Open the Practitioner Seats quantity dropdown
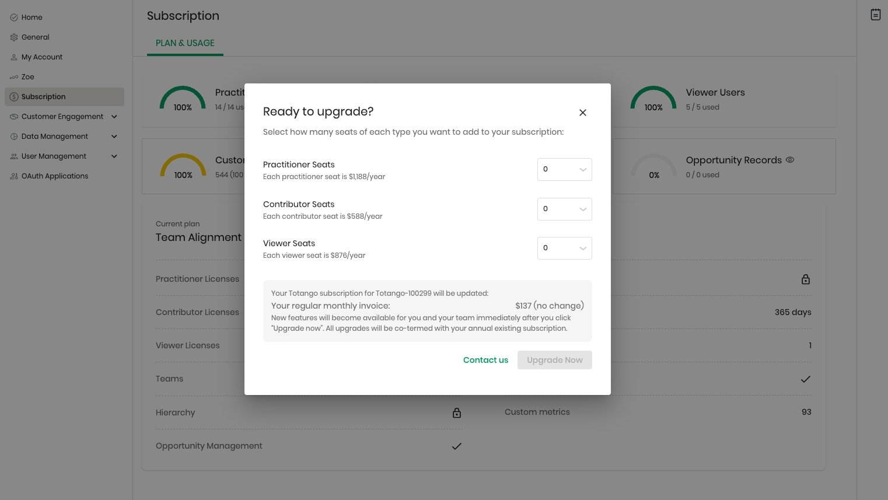This screenshot has width=888, height=500. pos(564,169)
